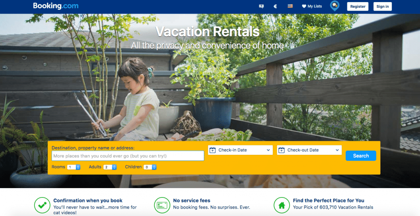
Task: Click the blue Search button
Action: click(x=361, y=156)
